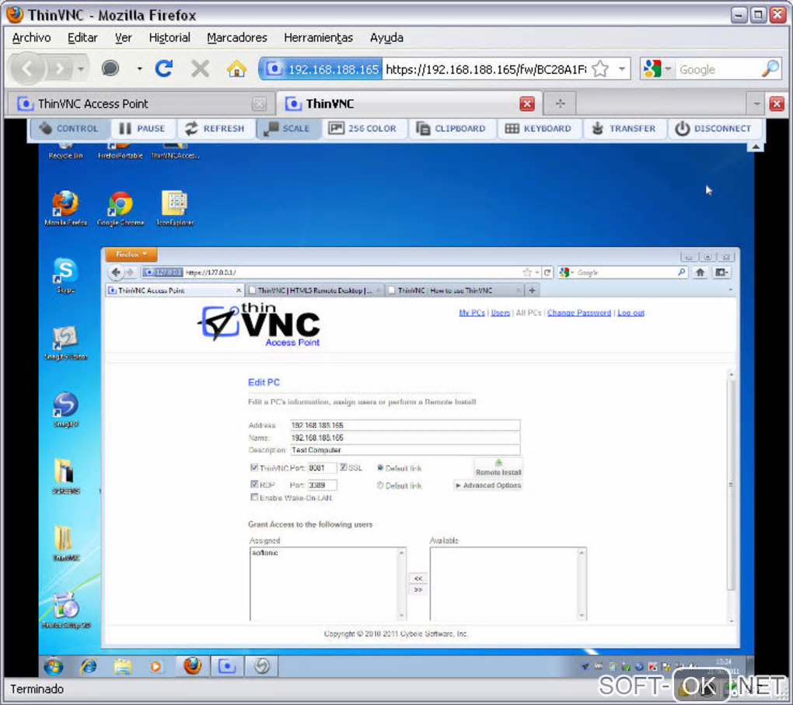Click the remote Firefox back arrow

[116, 273]
